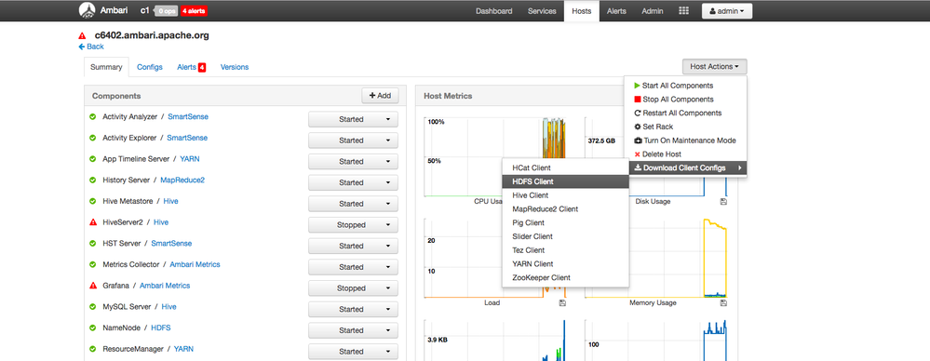The width and height of the screenshot is (930, 361).
Task: Select Pig Client from submenu
Action: click(x=565, y=223)
